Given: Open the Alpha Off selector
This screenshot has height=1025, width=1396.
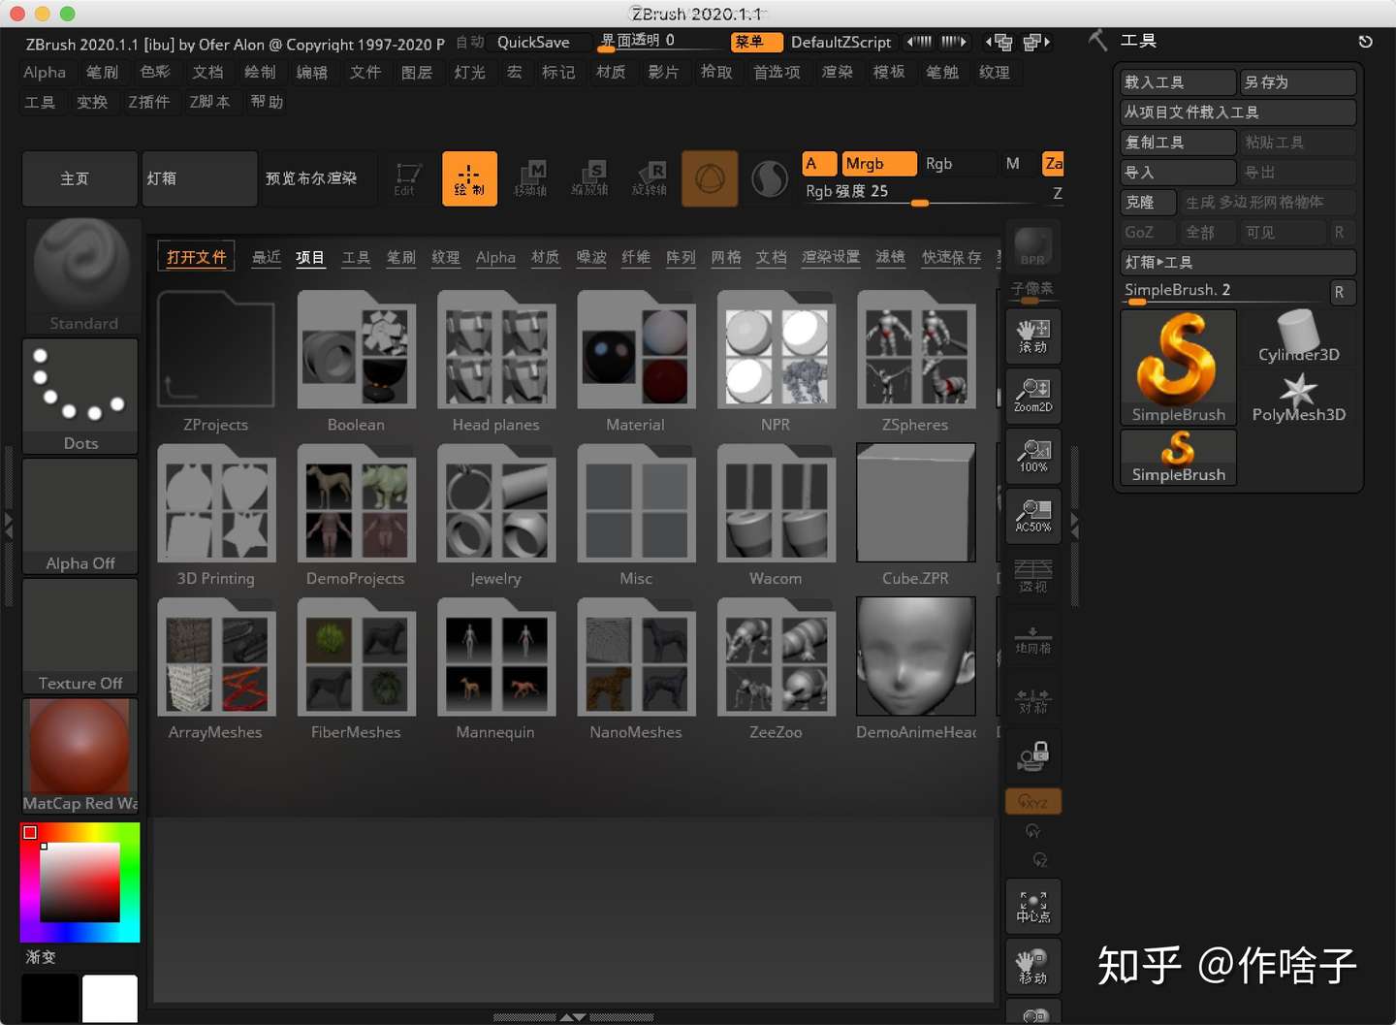Looking at the screenshot, I should click(80, 516).
